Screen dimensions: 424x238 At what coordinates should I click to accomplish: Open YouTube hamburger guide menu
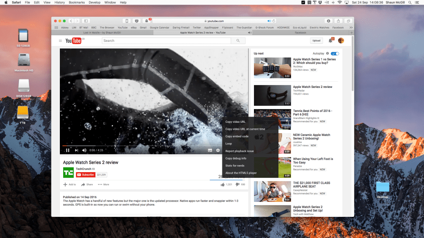pos(60,41)
